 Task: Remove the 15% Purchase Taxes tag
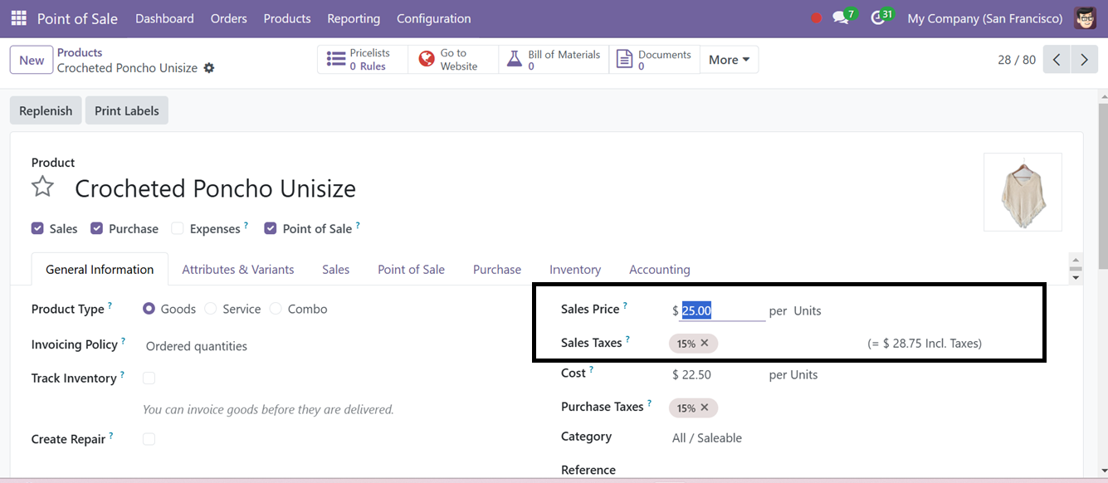pos(705,407)
